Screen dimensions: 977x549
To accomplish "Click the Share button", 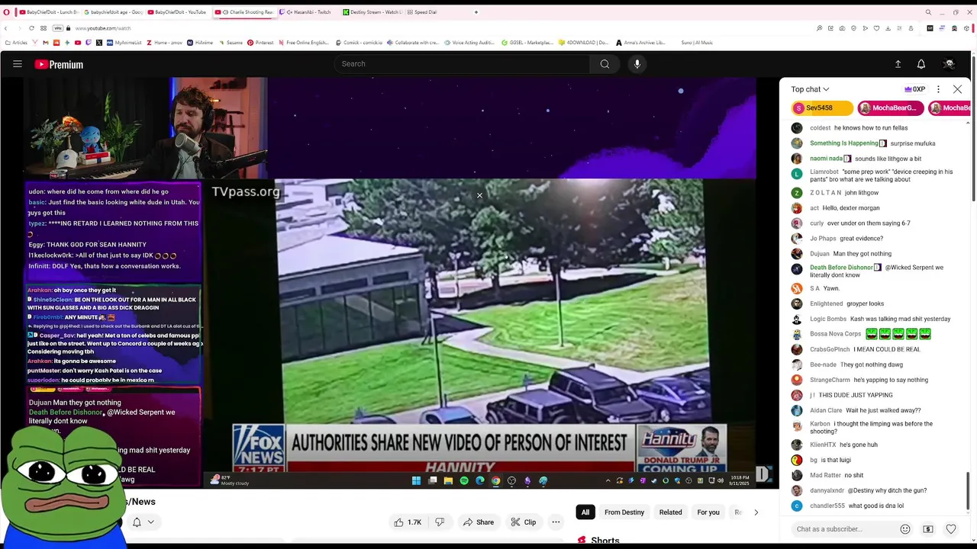I will pos(479,522).
